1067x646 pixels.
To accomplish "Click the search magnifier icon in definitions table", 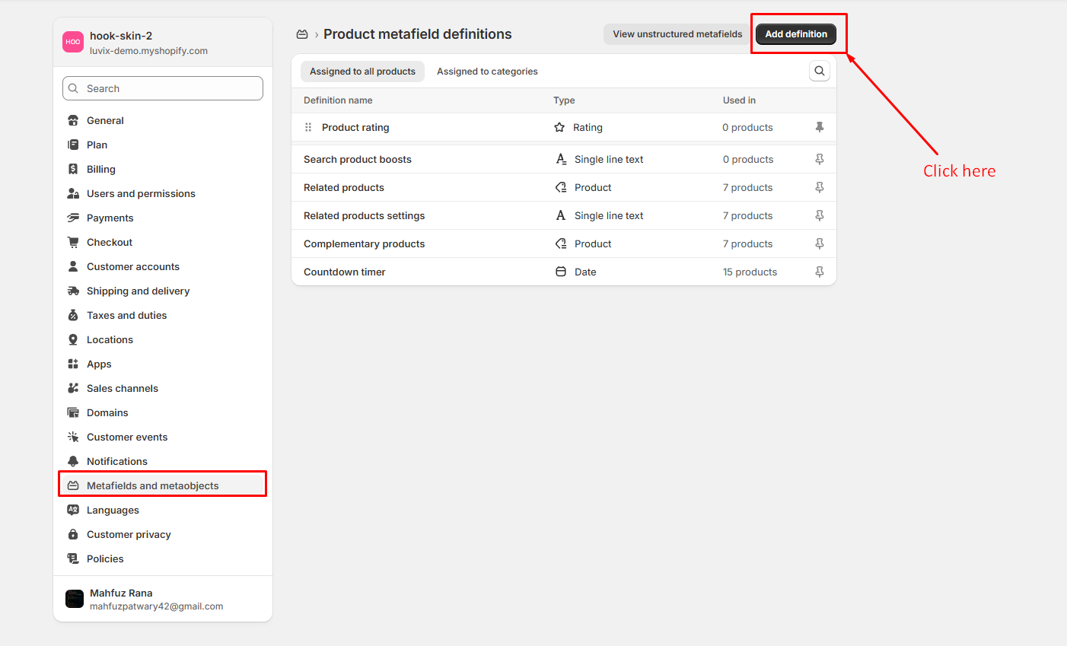I will point(819,71).
